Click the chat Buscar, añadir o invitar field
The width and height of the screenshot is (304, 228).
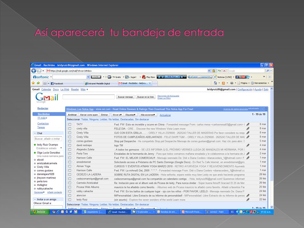coord(48,139)
